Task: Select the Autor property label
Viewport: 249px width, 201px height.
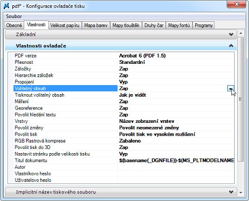Action: pyautogui.click(x=20, y=167)
